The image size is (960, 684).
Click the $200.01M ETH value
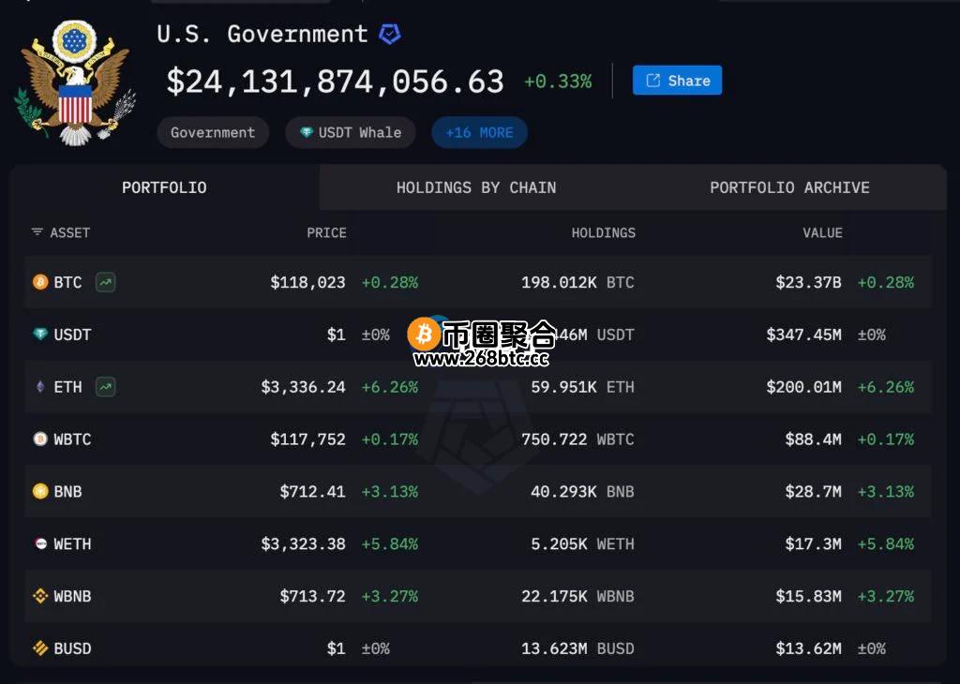coord(803,387)
